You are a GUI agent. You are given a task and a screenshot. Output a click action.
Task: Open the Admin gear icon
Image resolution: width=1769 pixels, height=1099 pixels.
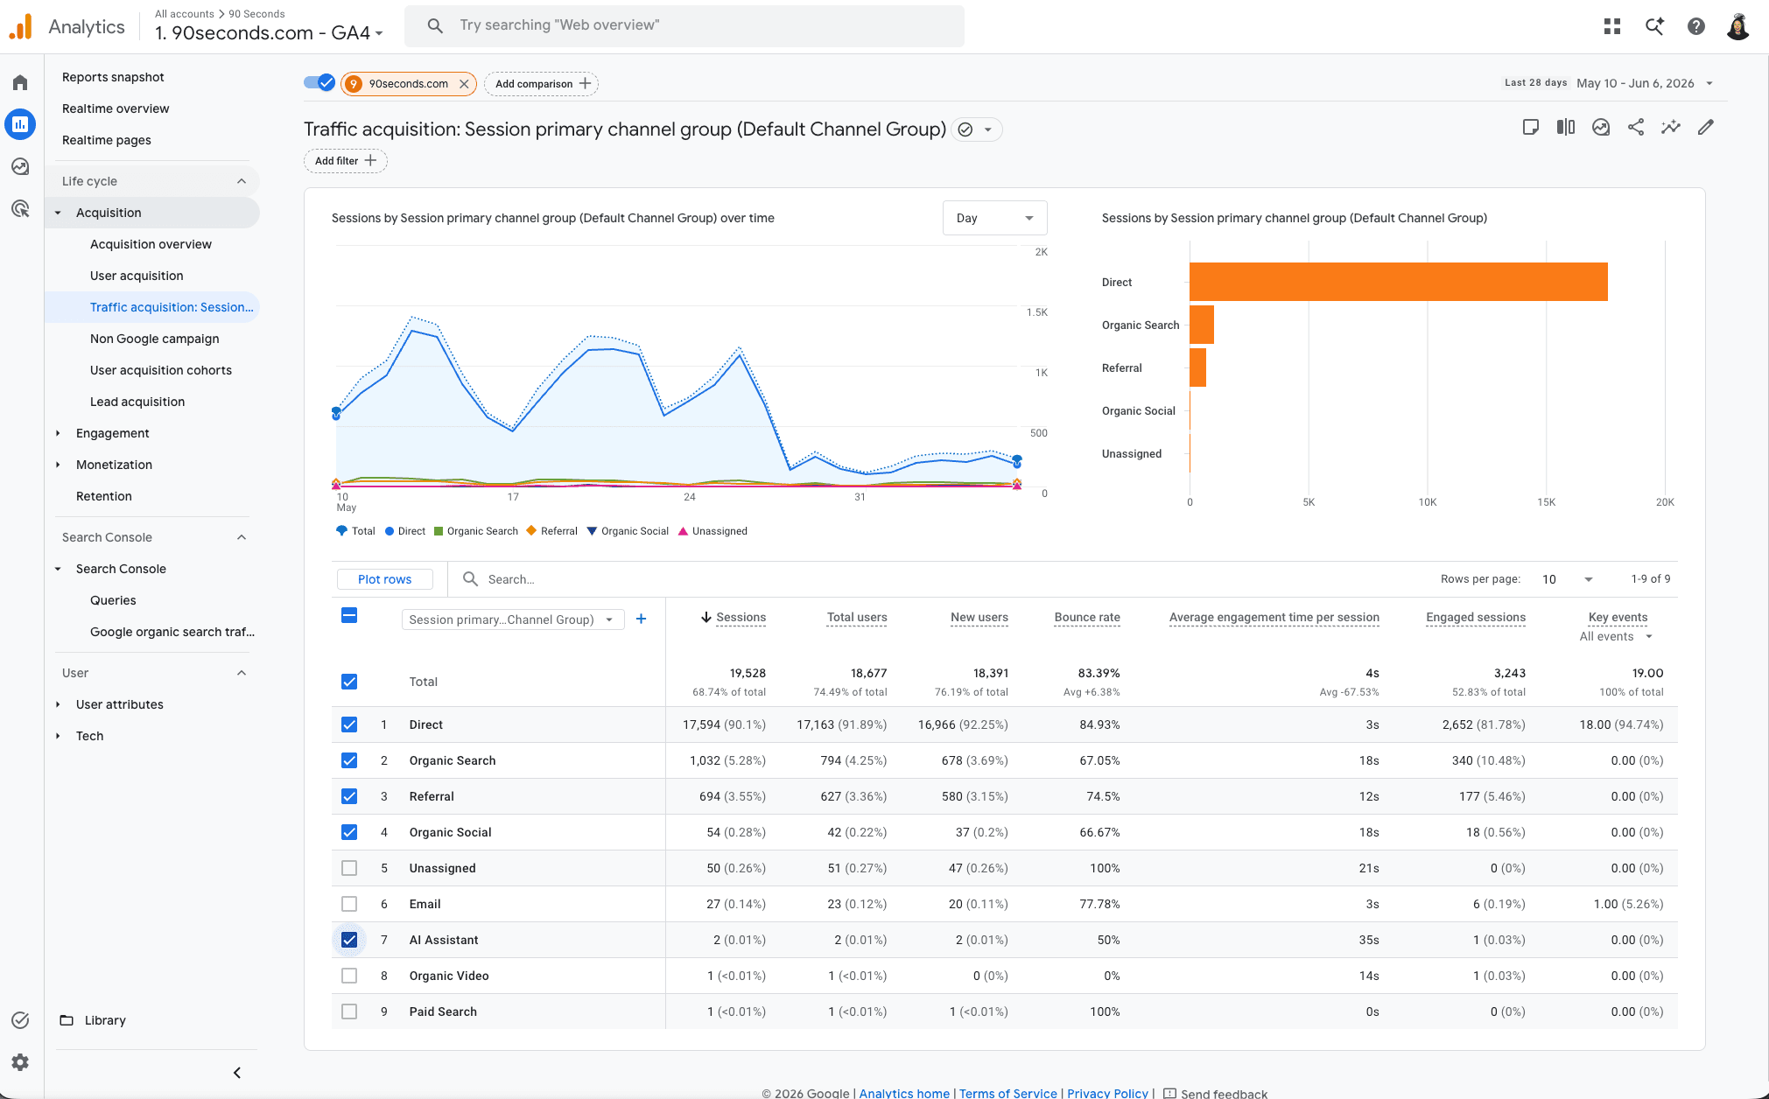(20, 1062)
